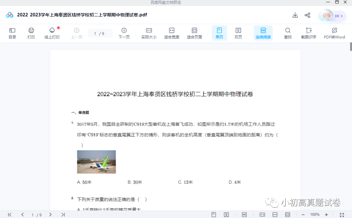Click the 100% zoom level value

coord(315,214)
